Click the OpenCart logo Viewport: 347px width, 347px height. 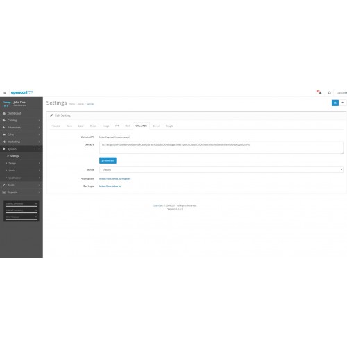click(x=22, y=92)
